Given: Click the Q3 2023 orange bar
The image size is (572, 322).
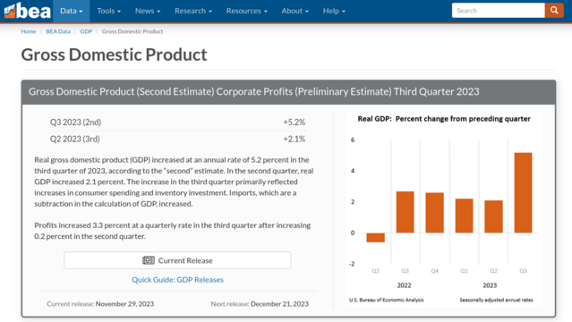Looking at the screenshot, I should tap(523, 192).
